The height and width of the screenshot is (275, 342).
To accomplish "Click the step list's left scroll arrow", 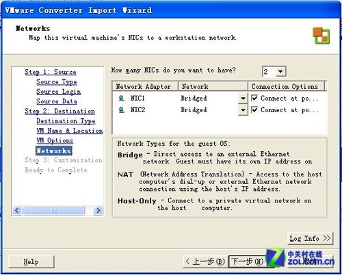I will pos(17,210).
